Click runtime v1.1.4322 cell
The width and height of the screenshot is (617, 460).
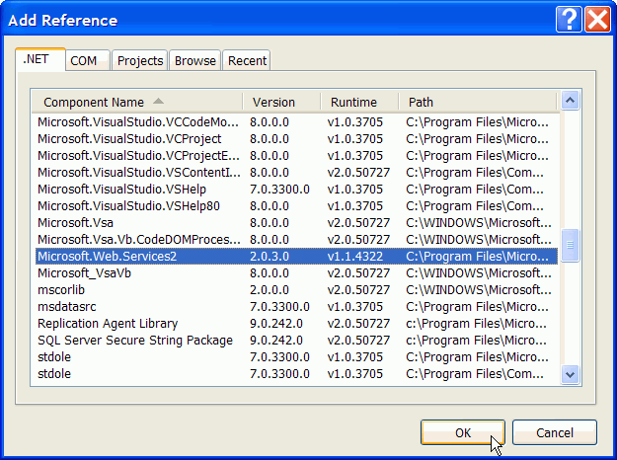click(355, 257)
